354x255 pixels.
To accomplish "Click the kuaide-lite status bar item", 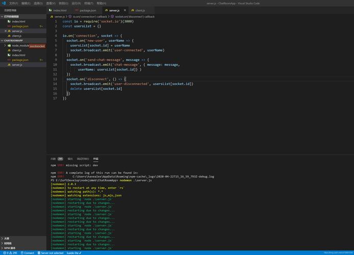I will [x=74, y=253].
